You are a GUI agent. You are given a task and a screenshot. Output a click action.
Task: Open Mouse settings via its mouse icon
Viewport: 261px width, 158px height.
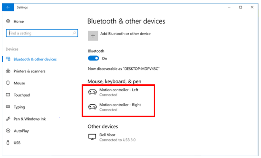pos(8,83)
